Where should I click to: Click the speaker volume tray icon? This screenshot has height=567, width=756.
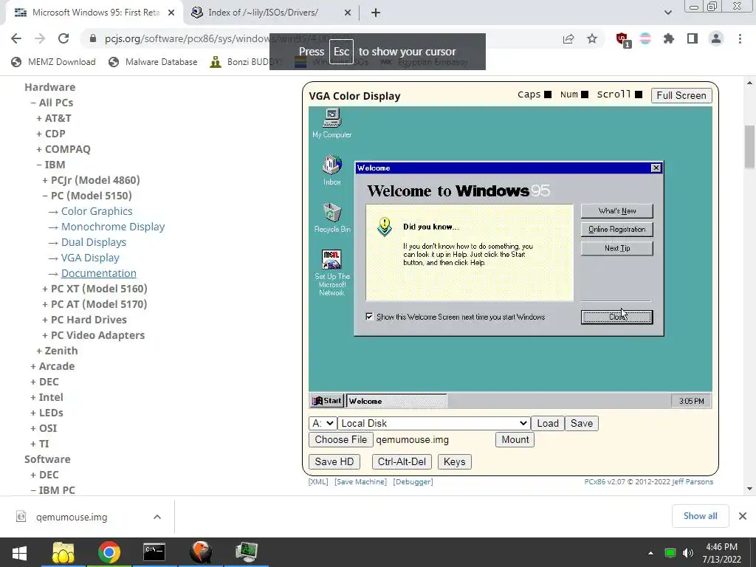[x=688, y=553]
